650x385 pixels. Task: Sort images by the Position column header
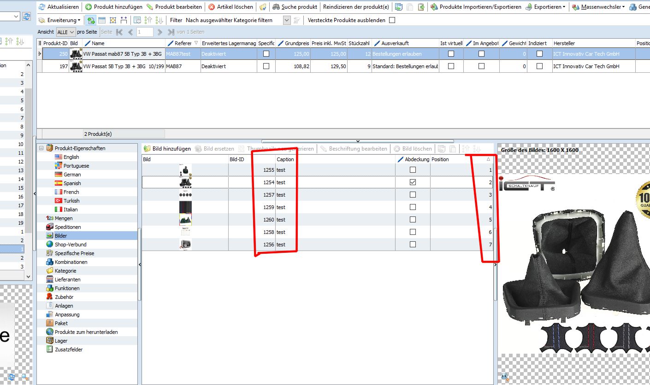(461, 159)
